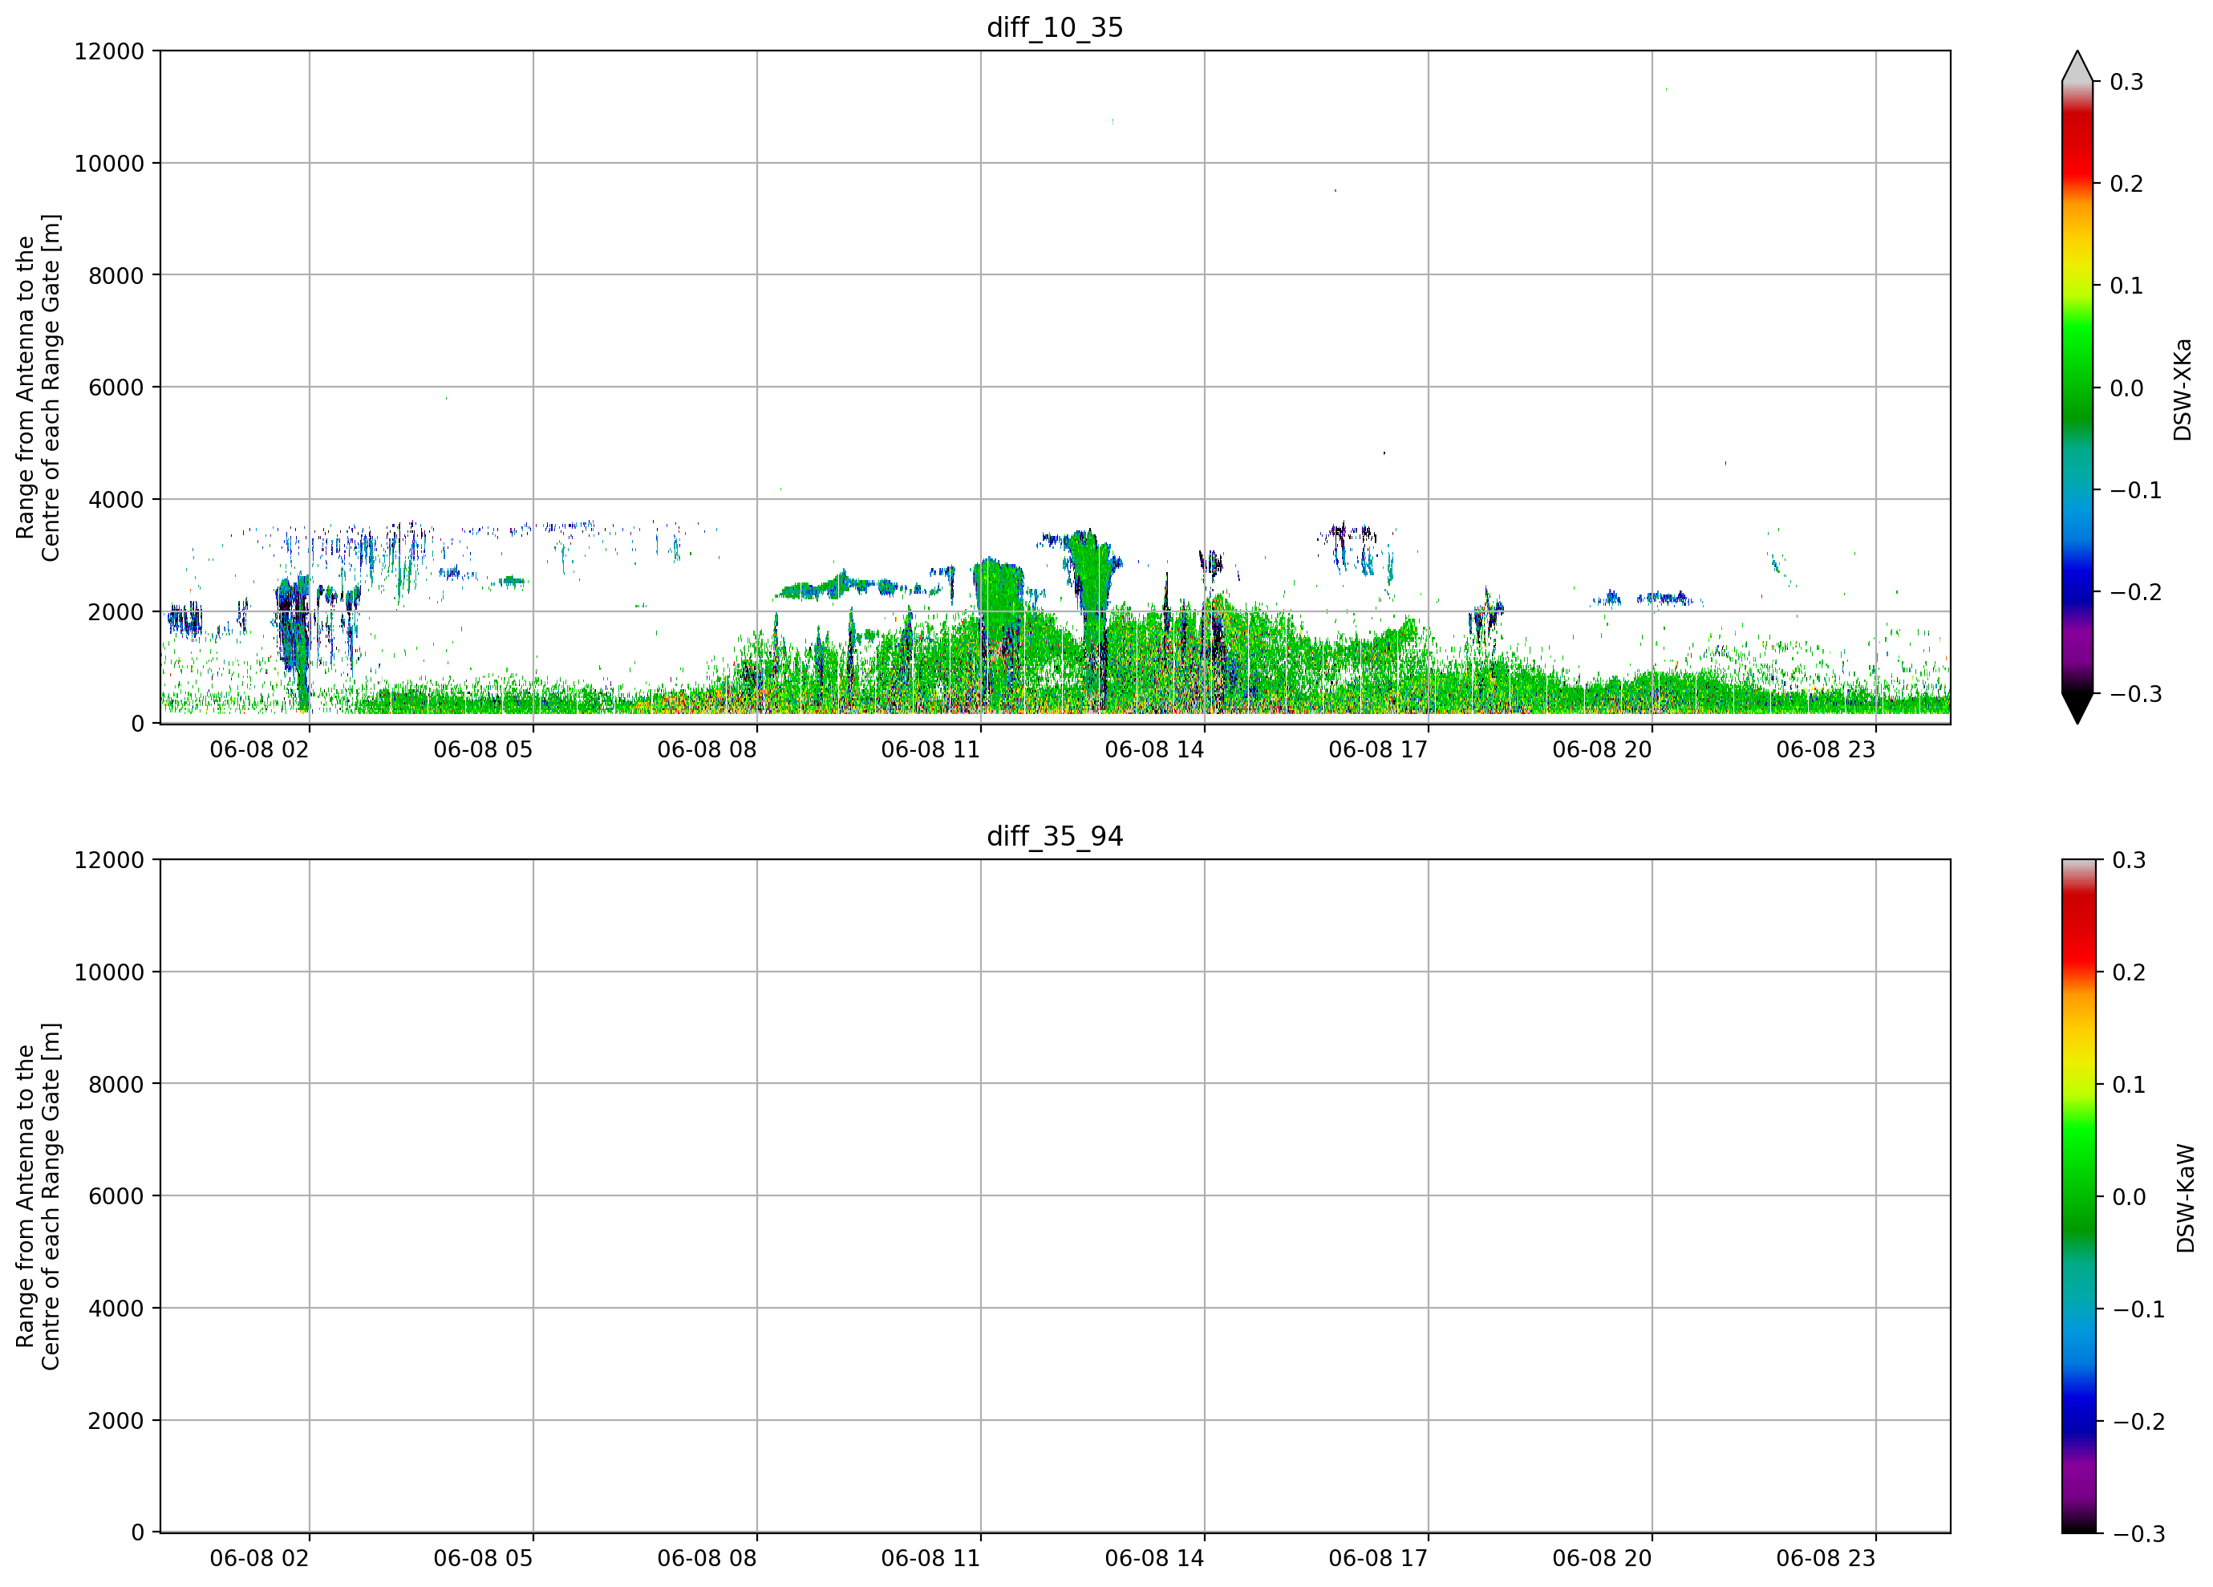Click the top plot y-axis range label
Screen dimensions: 2213x1587
(38, 388)
